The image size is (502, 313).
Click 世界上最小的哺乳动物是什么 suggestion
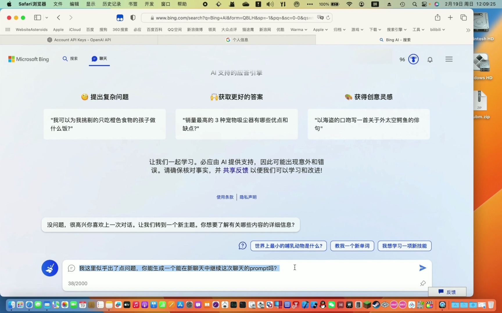(x=288, y=246)
